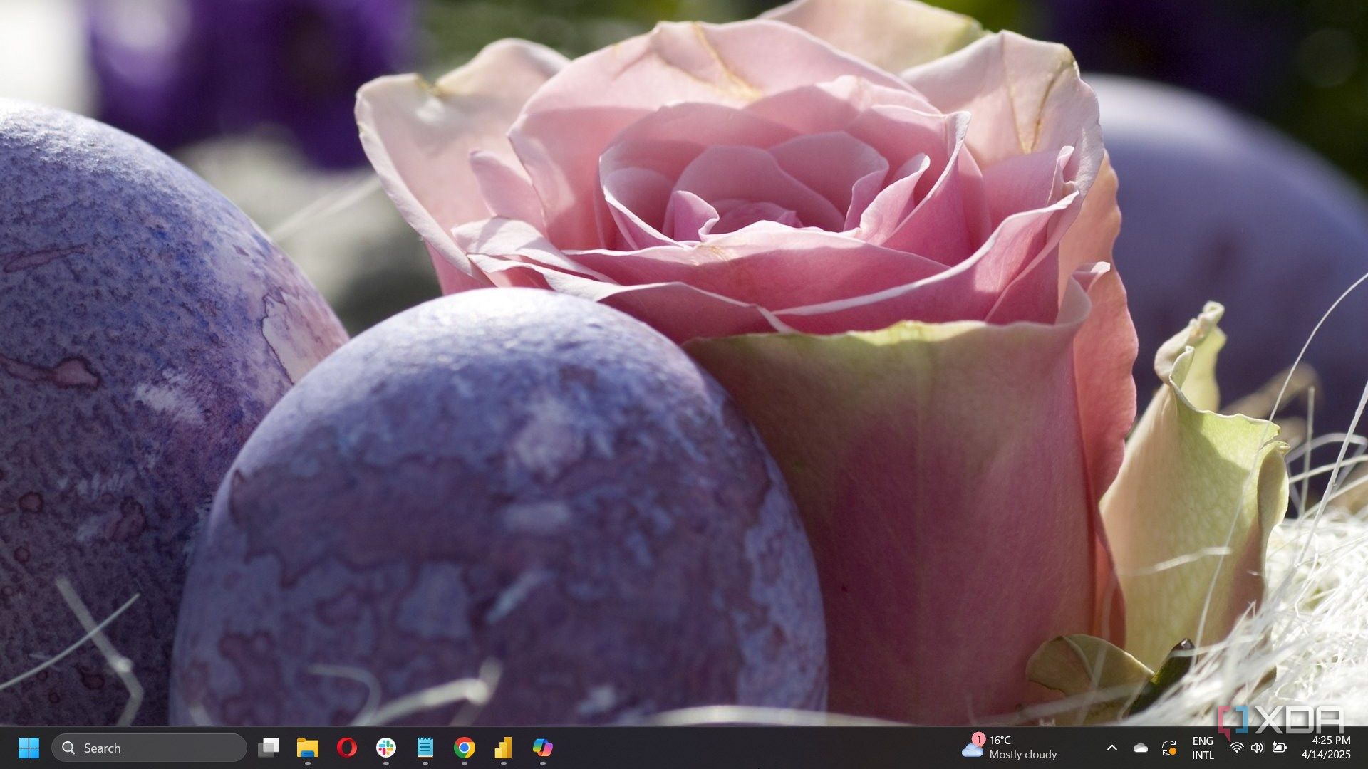
Task: Open Microsoft Copilot from taskbar
Action: point(543,748)
